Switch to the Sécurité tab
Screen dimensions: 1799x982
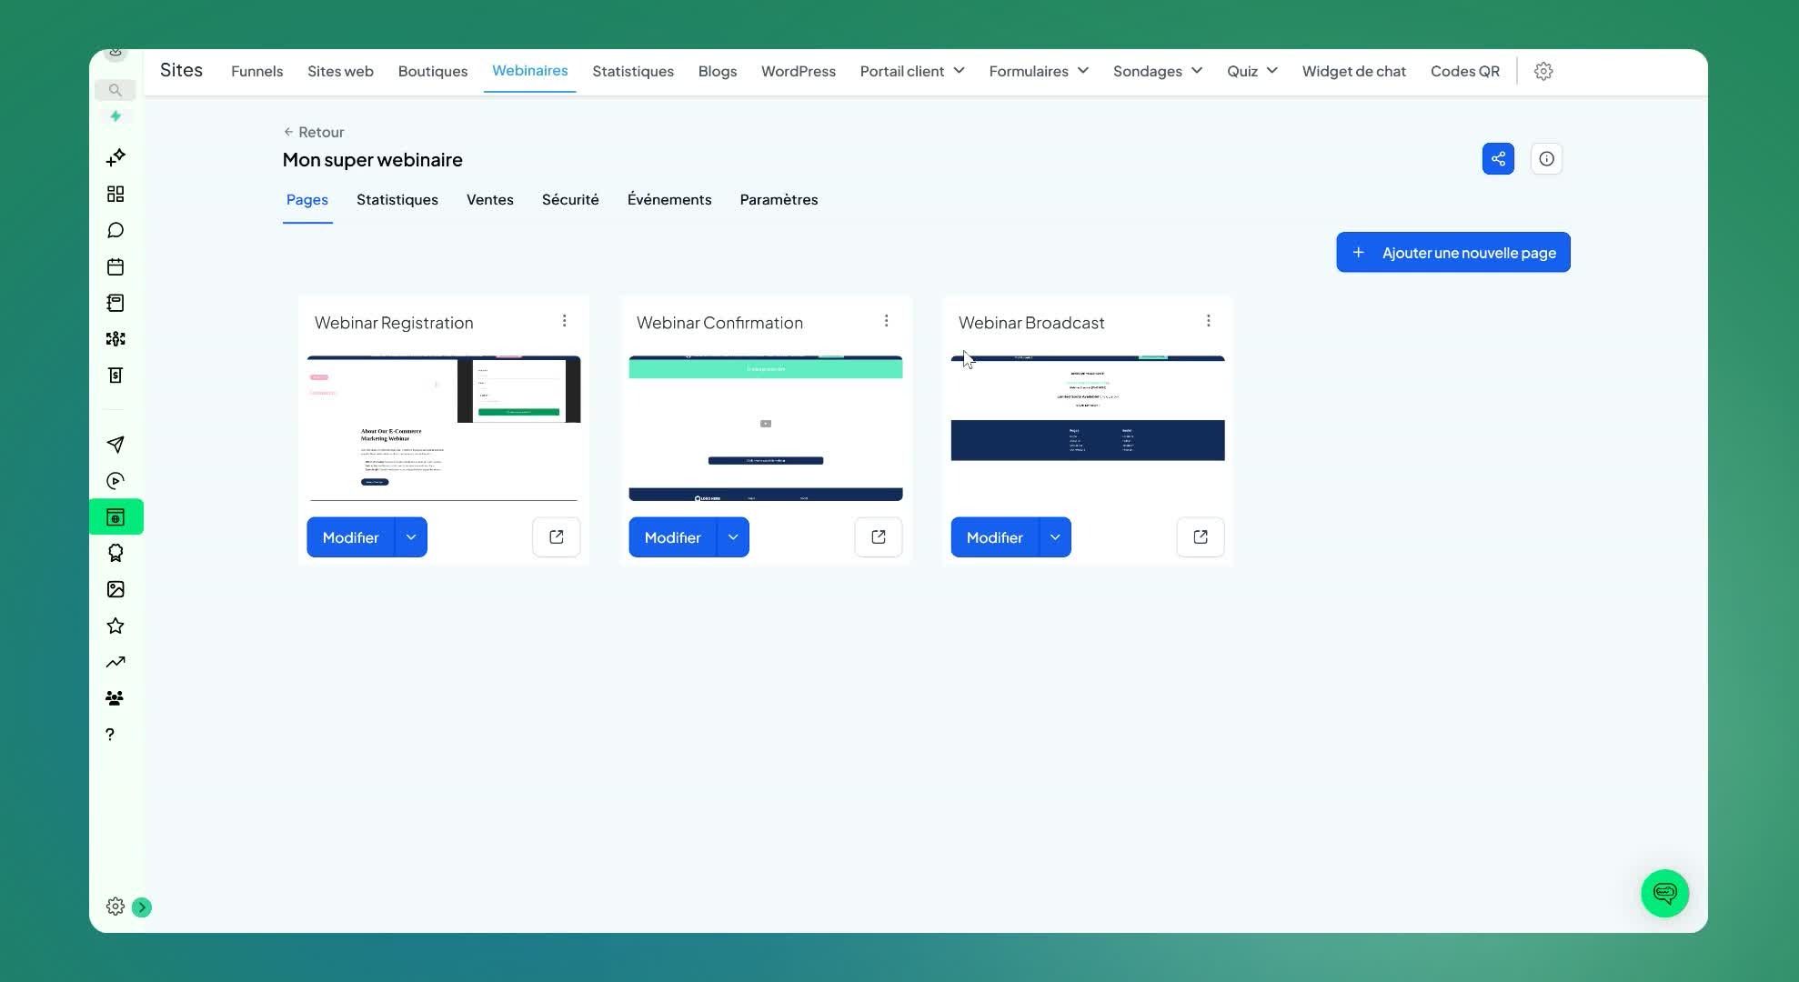[x=570, y=199]
